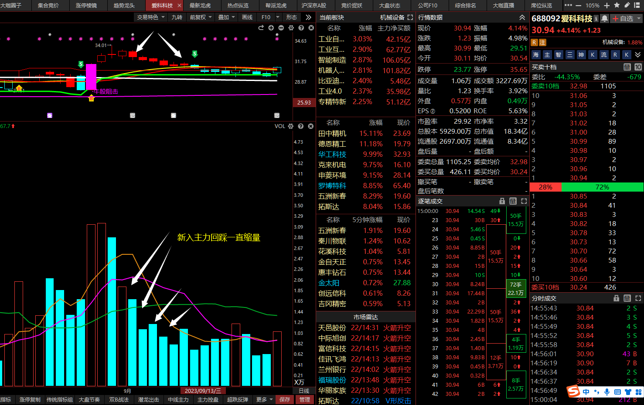Image resolution: width=644 pixels, height=405 pixels.
Task: Close the VOL indicator panel
Action: point(310,126)
